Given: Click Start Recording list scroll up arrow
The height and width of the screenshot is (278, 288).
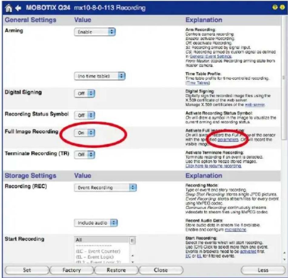Looking at the screenshot, I should click(133, 255).
